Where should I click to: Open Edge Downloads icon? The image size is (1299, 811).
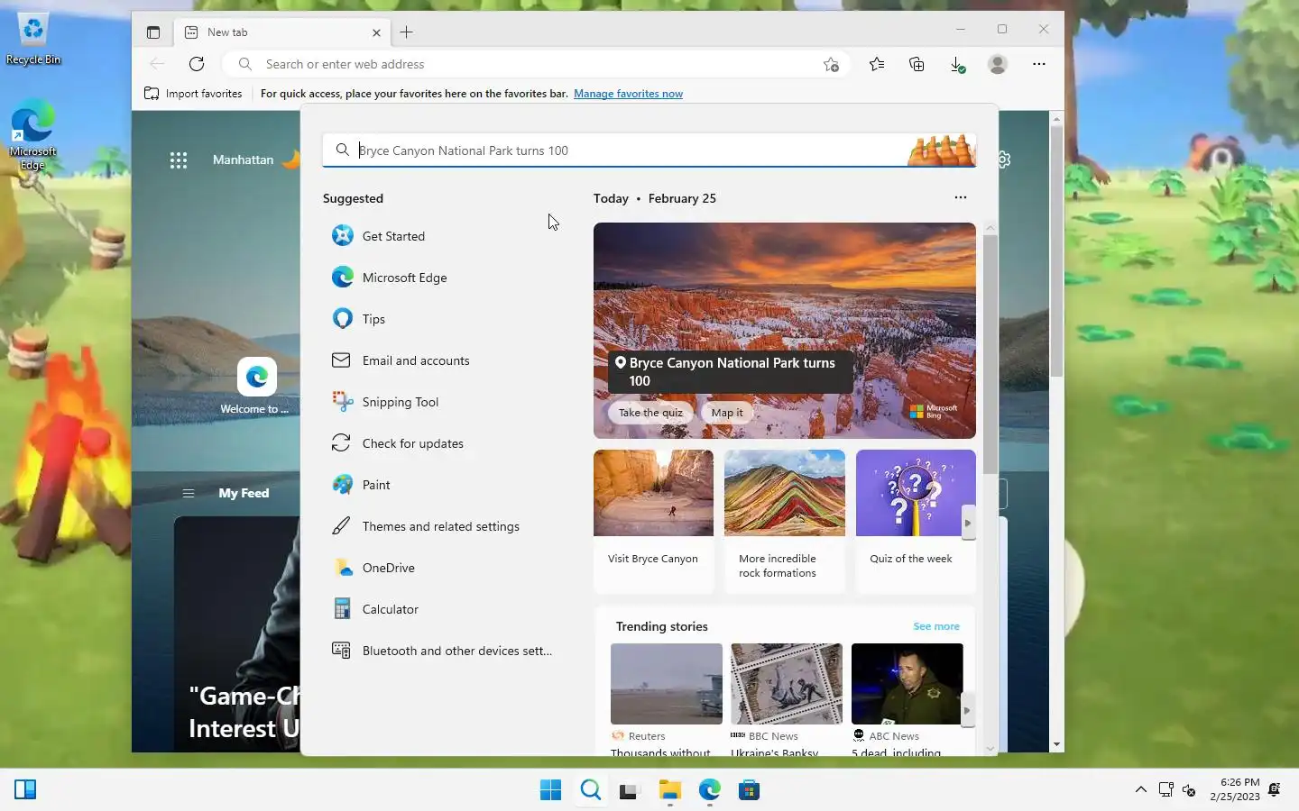point(957,64)
